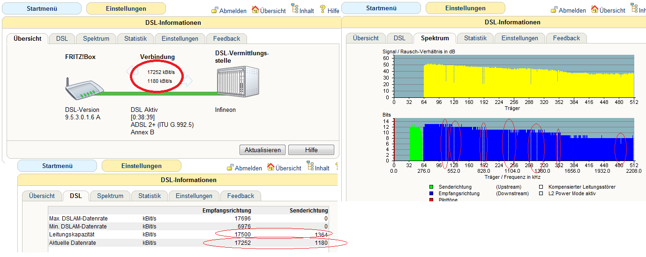Click the 1364 Senderichtung value
Screen dimensions: 646x257
(x=321, y=235)
